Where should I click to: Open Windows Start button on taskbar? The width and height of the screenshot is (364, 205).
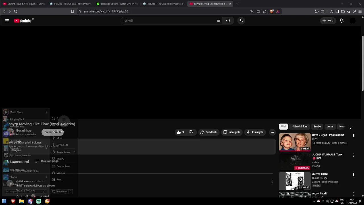tap(4, 201)
